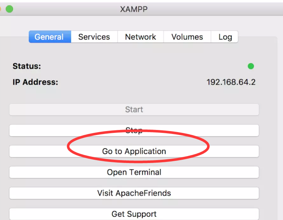This screenshot has height=220, width=283.
Task: Select the Network tab
Action: pyautogui.click(x=140, y=37)
